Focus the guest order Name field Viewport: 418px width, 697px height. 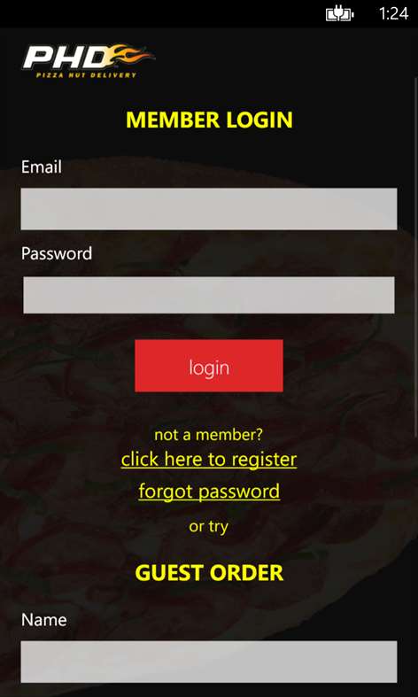[208, 662]
